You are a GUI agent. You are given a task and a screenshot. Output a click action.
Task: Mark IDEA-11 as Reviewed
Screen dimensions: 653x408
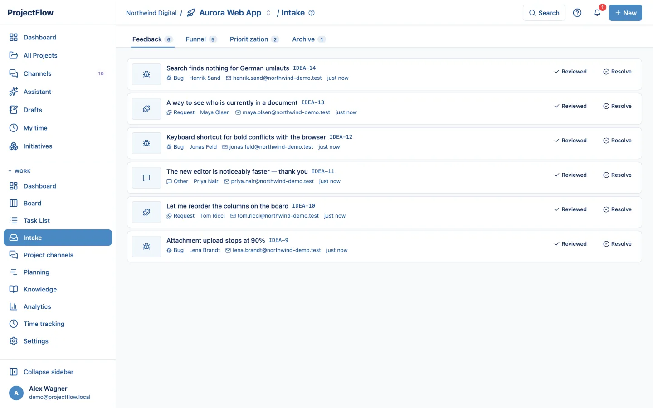point(570,175)
